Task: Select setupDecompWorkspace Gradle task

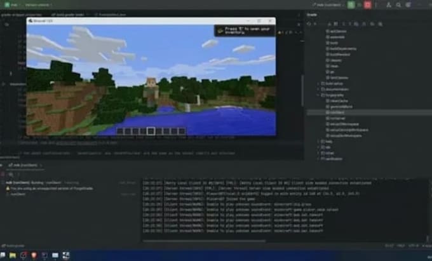Action: pos(347,130)
